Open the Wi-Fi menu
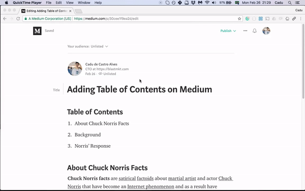 [207, 3]
